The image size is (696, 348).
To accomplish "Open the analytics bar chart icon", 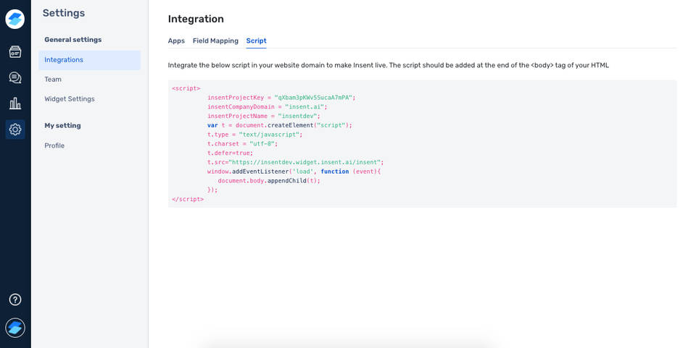I will pyautogui.click(x=15, y=103).
